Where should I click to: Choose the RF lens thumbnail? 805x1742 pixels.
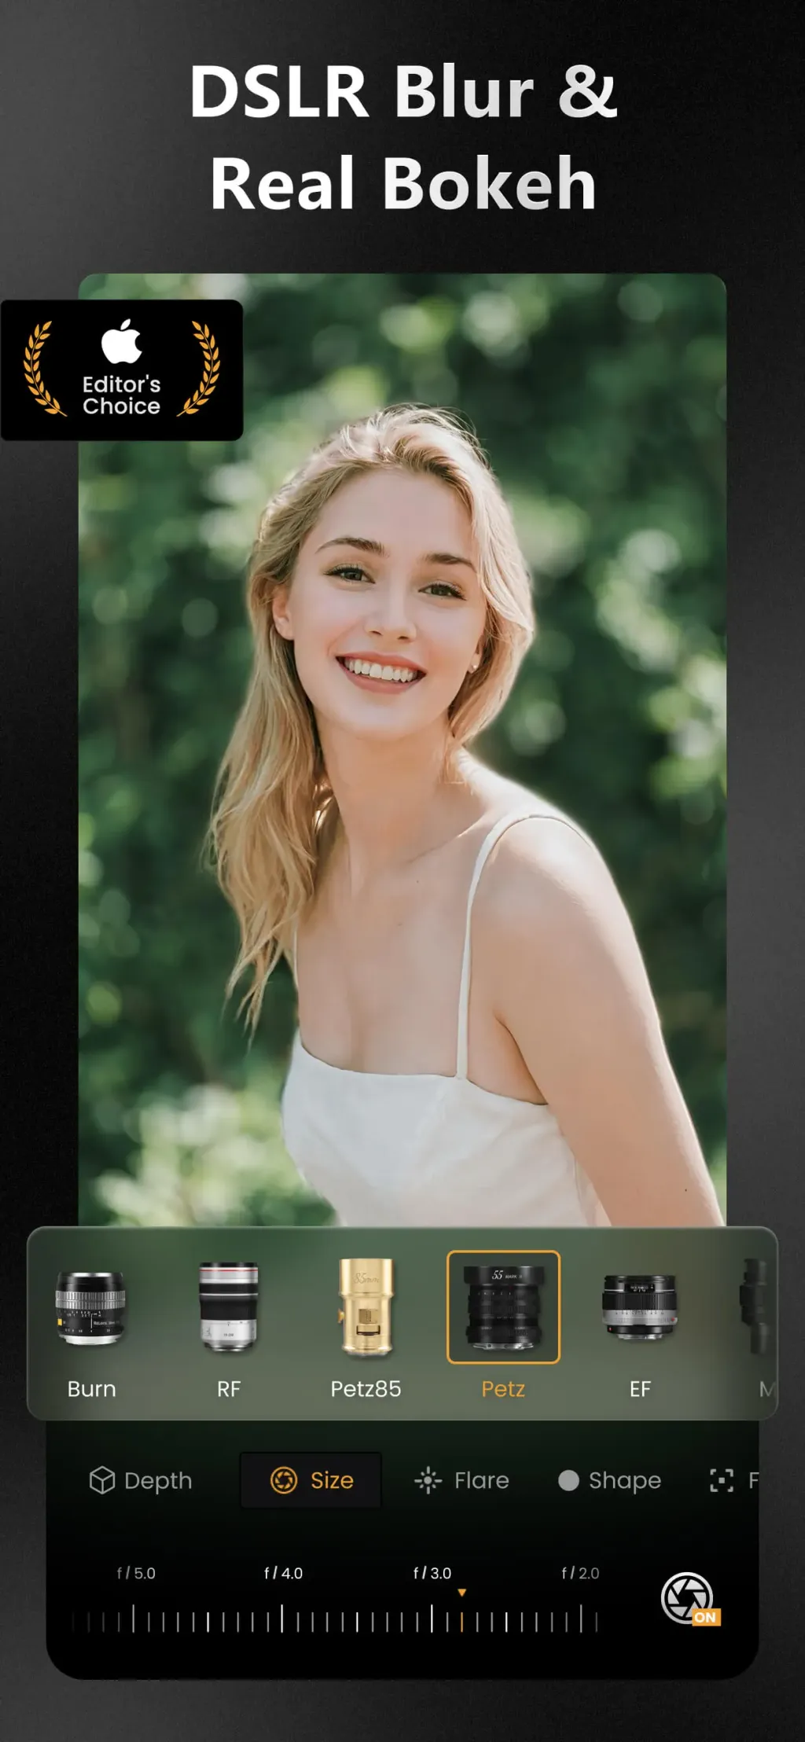(228, 1306)
